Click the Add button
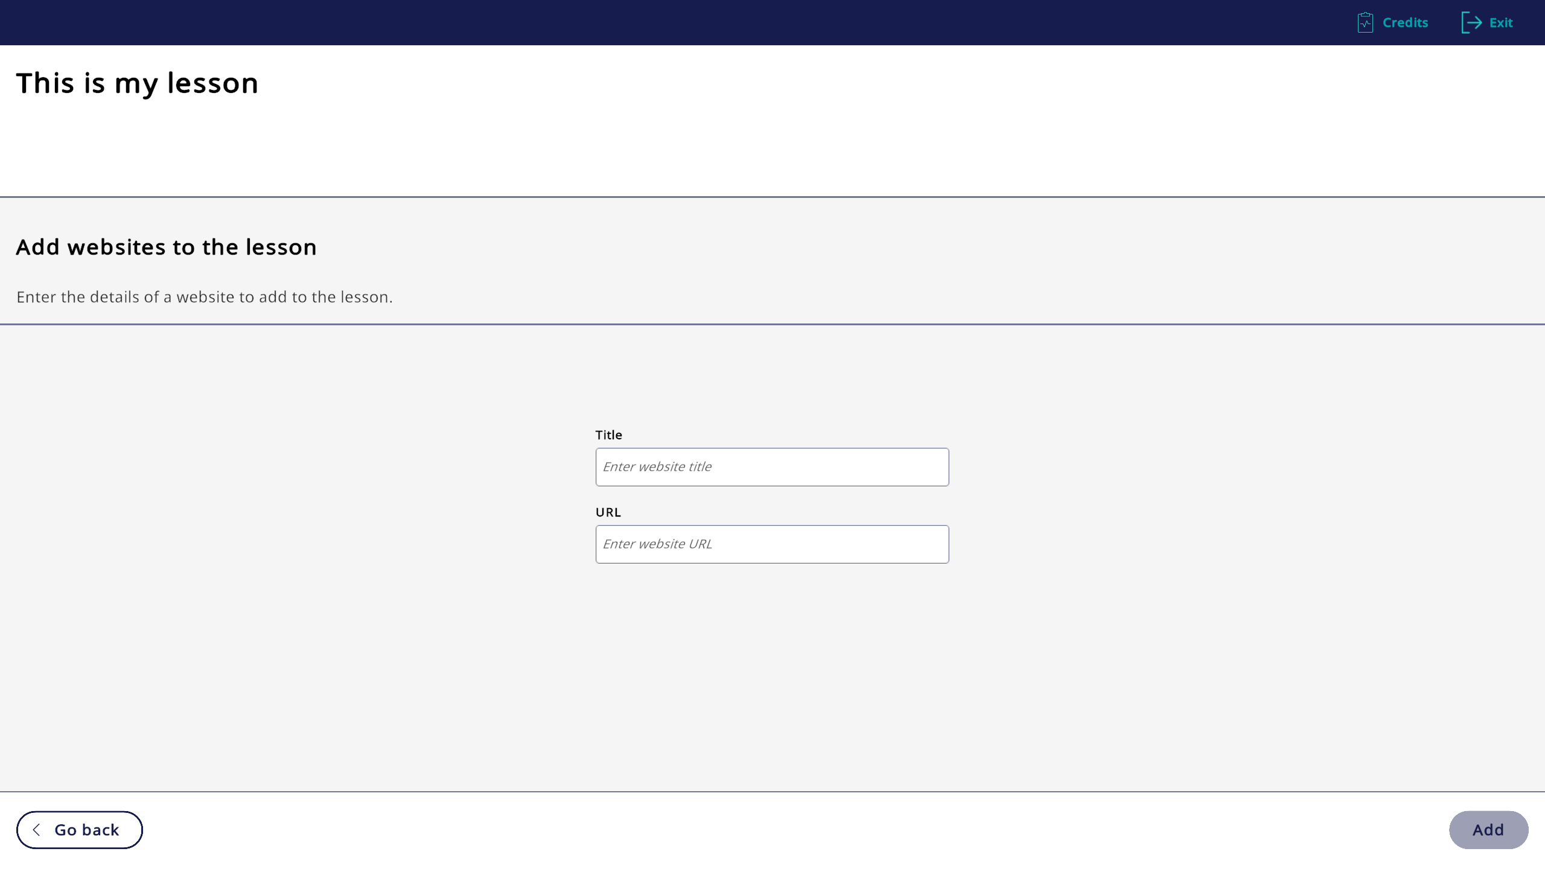 click(x=1488, y=830)
